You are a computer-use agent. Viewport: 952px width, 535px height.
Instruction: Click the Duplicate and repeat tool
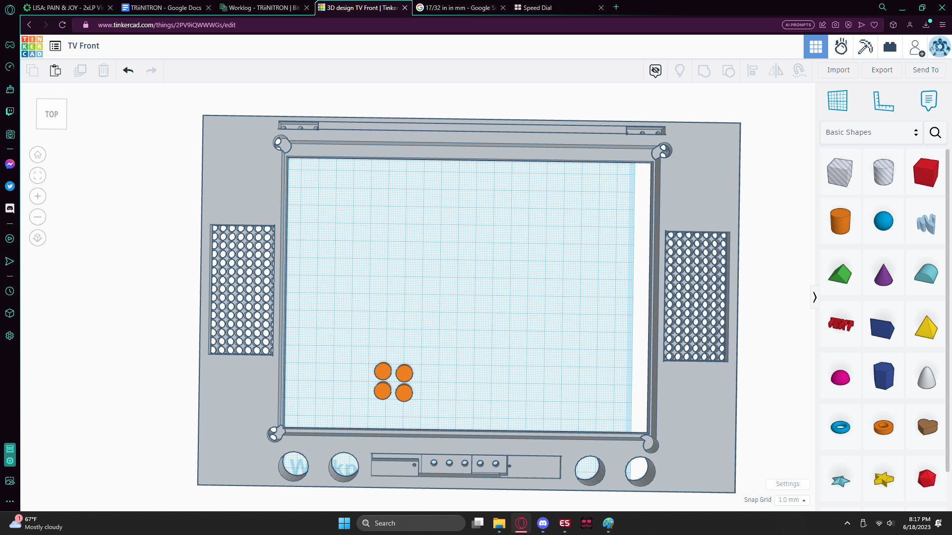point(79,70)
